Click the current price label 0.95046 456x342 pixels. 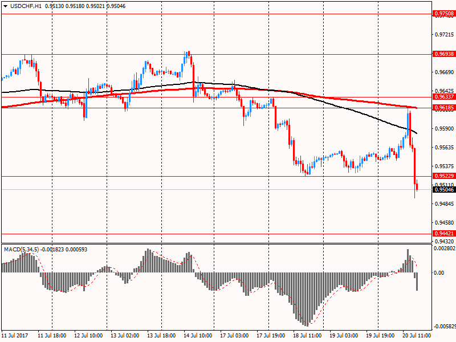pyautogui.click(x=444, y=190)
